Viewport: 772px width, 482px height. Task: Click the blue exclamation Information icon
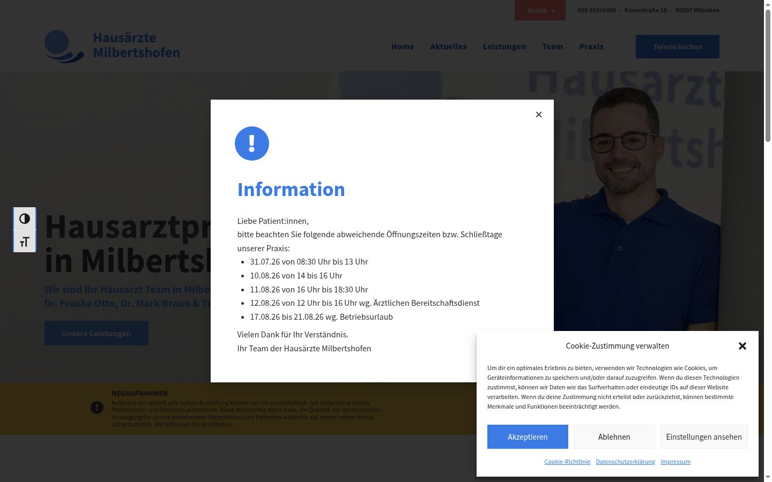click(x=252, y=144)
